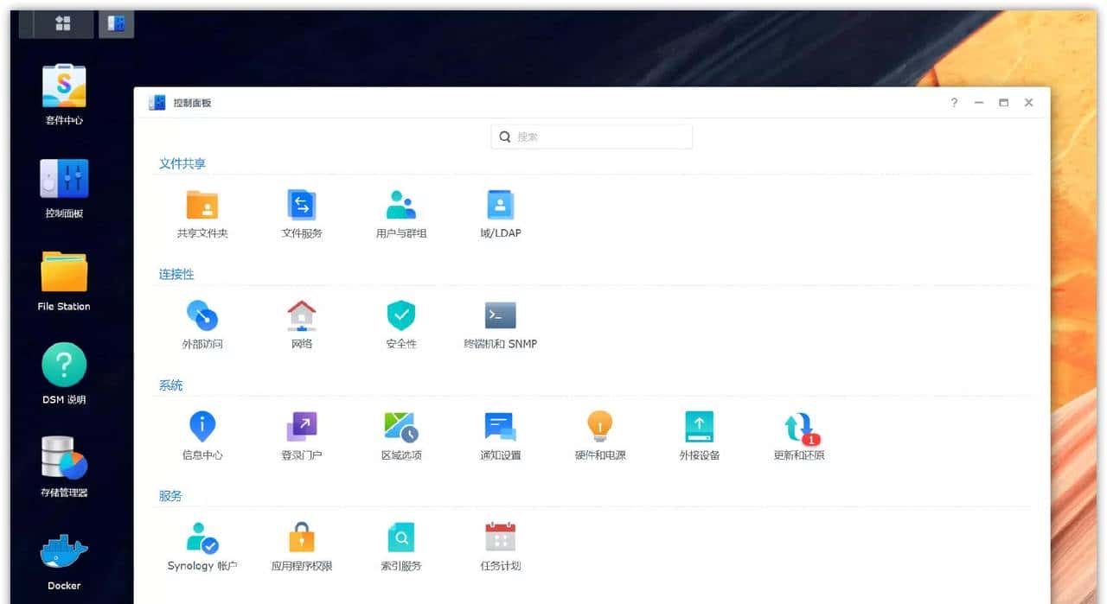Open the main menu grid button in taskbar
Screen dimensions: 1107x604
pos(62,23)
